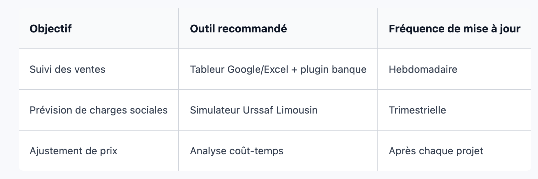Click the "Objectif" column header

[x=98, y=29]
